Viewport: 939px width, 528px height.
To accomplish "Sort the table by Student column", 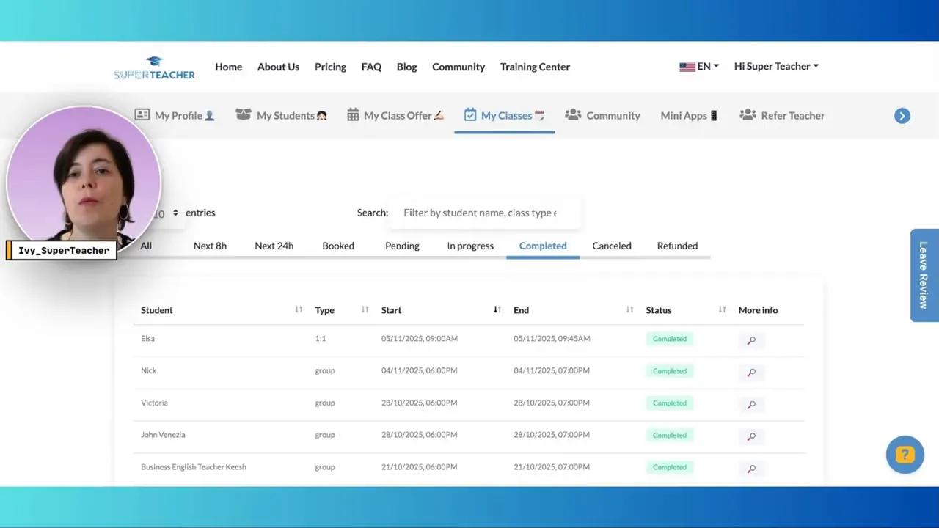I will coord(299,310).
